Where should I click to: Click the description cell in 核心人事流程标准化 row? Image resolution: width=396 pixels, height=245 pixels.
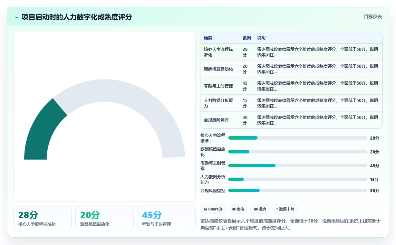pos(318,52)
